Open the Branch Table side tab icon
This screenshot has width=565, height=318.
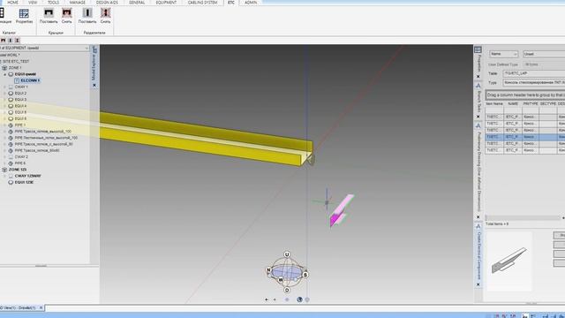pyautogui.click(x=478, y=86)
